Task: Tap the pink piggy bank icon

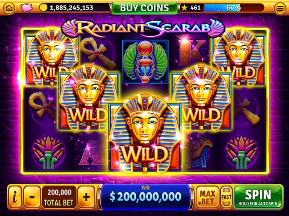Action: (x=26, y=8)
